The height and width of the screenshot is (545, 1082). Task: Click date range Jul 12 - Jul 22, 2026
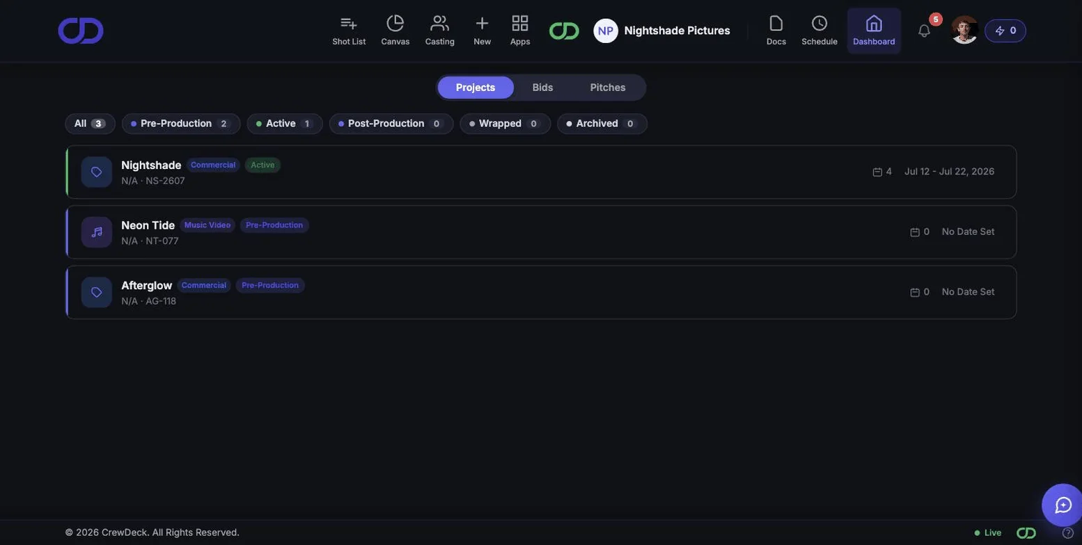point(950,172)
